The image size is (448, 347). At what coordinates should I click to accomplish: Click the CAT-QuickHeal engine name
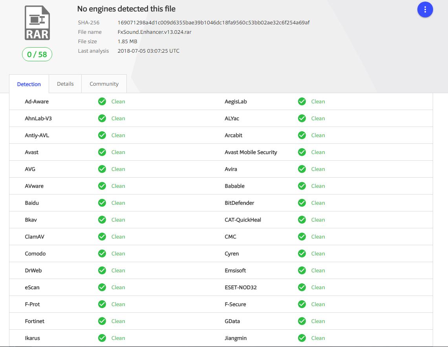pos(243,220)
